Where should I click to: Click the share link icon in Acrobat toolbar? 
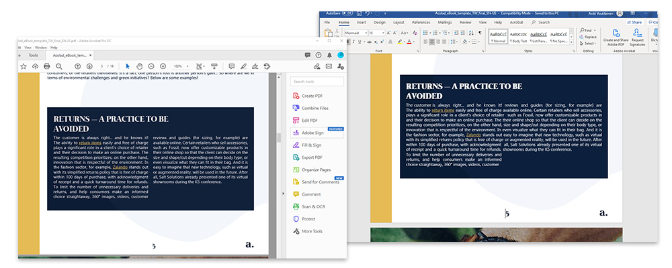point(317,67)
